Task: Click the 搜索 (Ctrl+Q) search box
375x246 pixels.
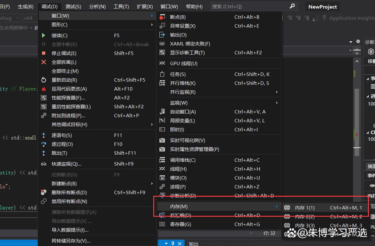Action: coord(254,6)
